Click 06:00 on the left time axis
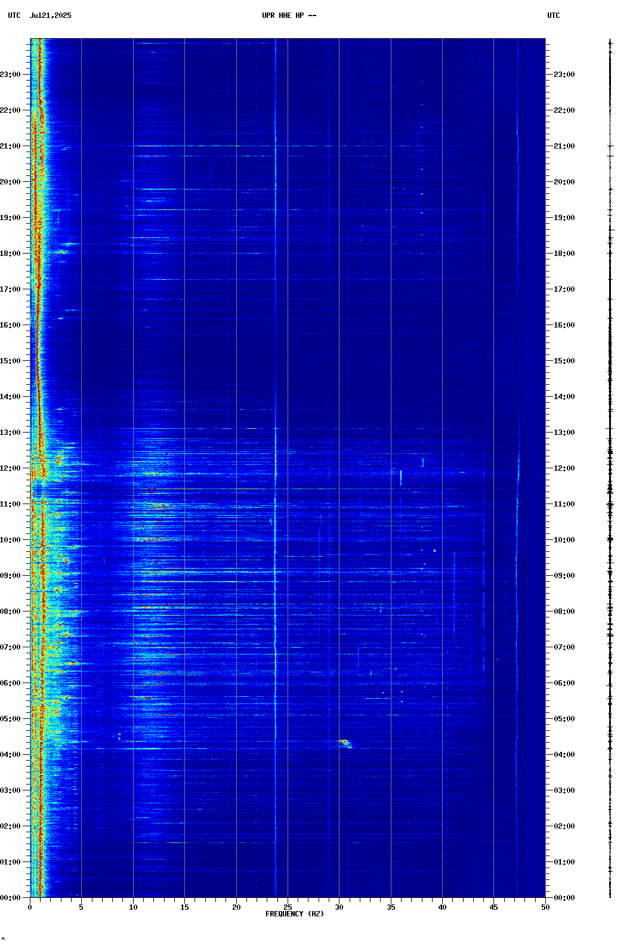The height and width of the screenshot is (945, 636). point(10,683)
